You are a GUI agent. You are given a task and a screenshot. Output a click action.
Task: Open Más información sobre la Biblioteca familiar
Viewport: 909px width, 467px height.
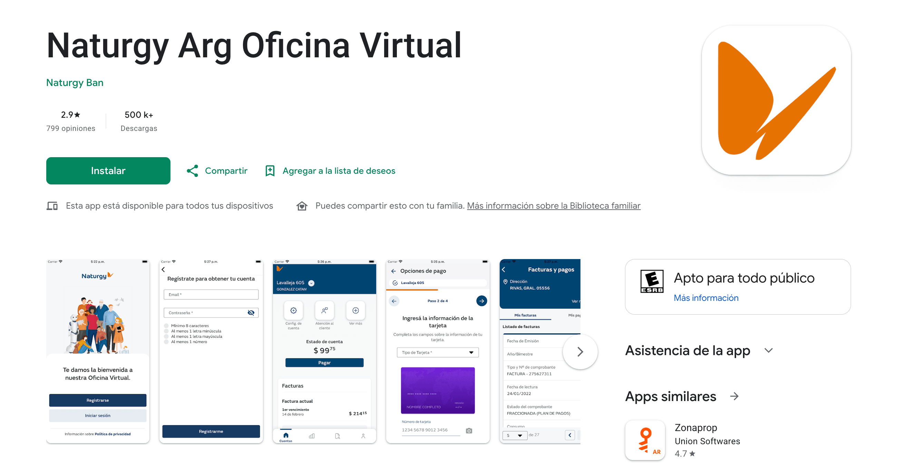coord(554,206)
